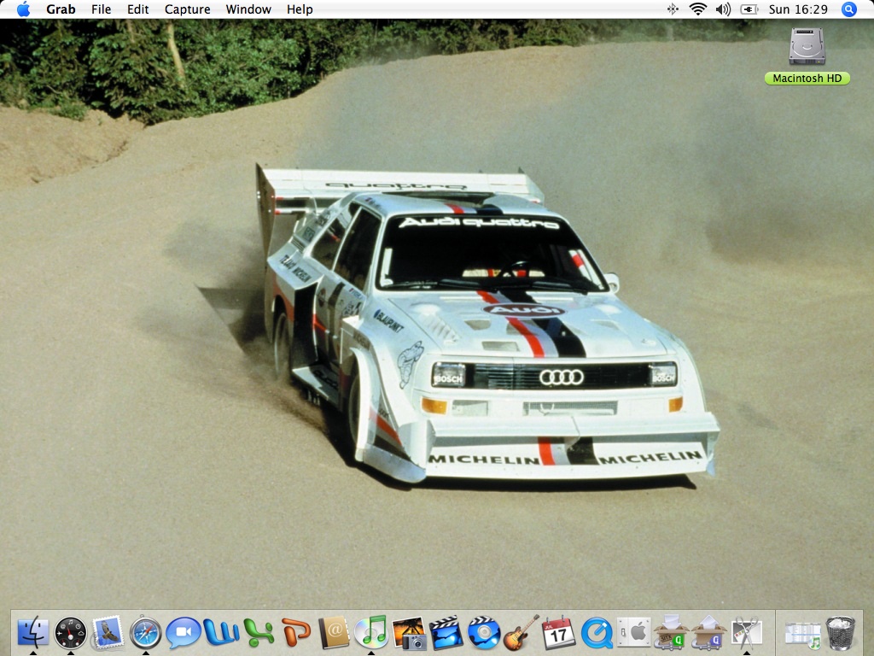Click the Macintosh HD label
Image resolution: width=874 pixels, height=656 pixels.
[807, 79]
